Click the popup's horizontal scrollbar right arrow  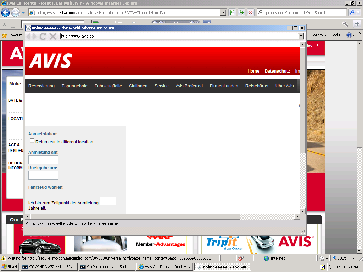(x=297, y=217)
